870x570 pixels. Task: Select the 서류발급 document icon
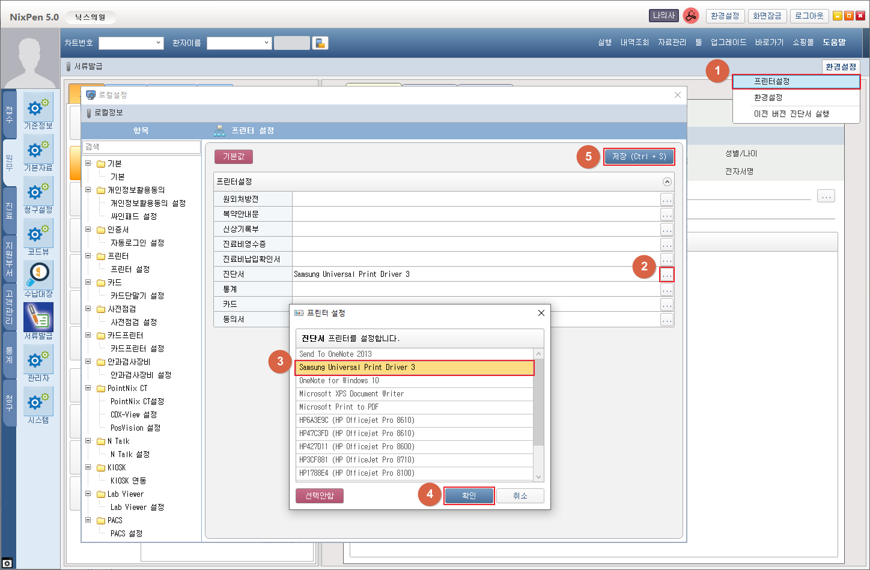point(38,317)
